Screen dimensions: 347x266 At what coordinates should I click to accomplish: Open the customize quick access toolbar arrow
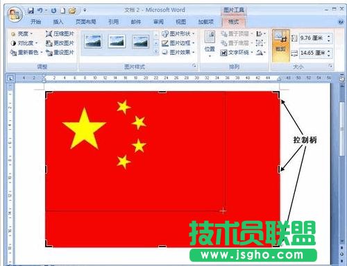85,10
